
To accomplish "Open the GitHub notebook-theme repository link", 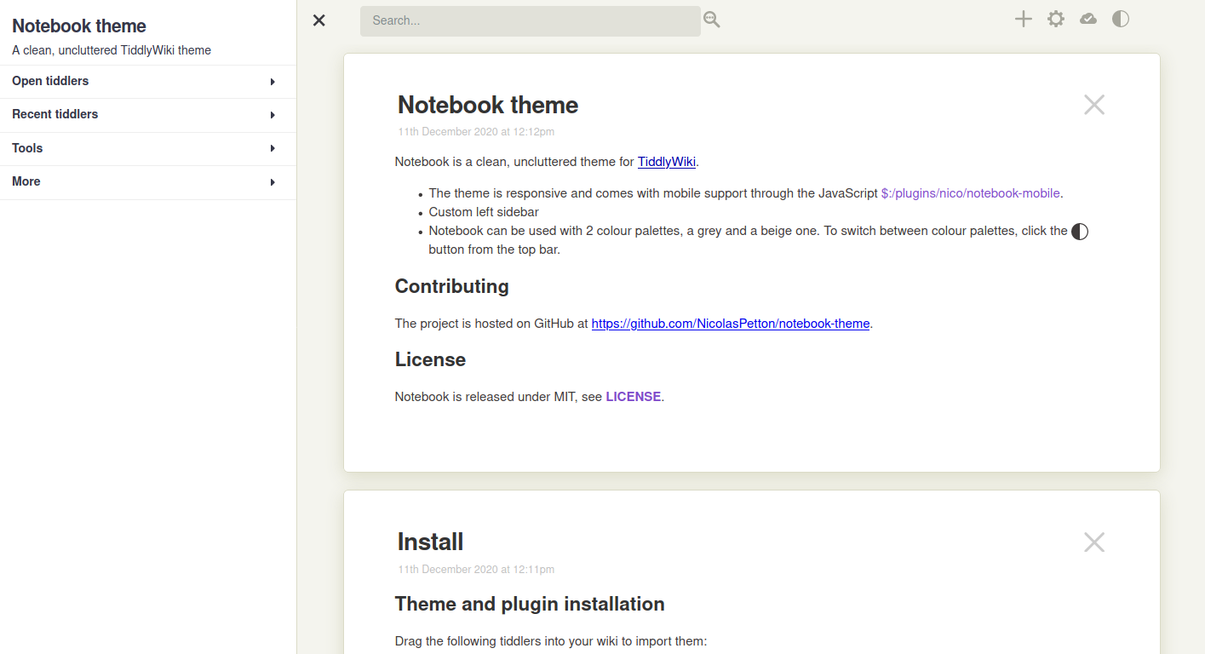I will coord(731,324).
